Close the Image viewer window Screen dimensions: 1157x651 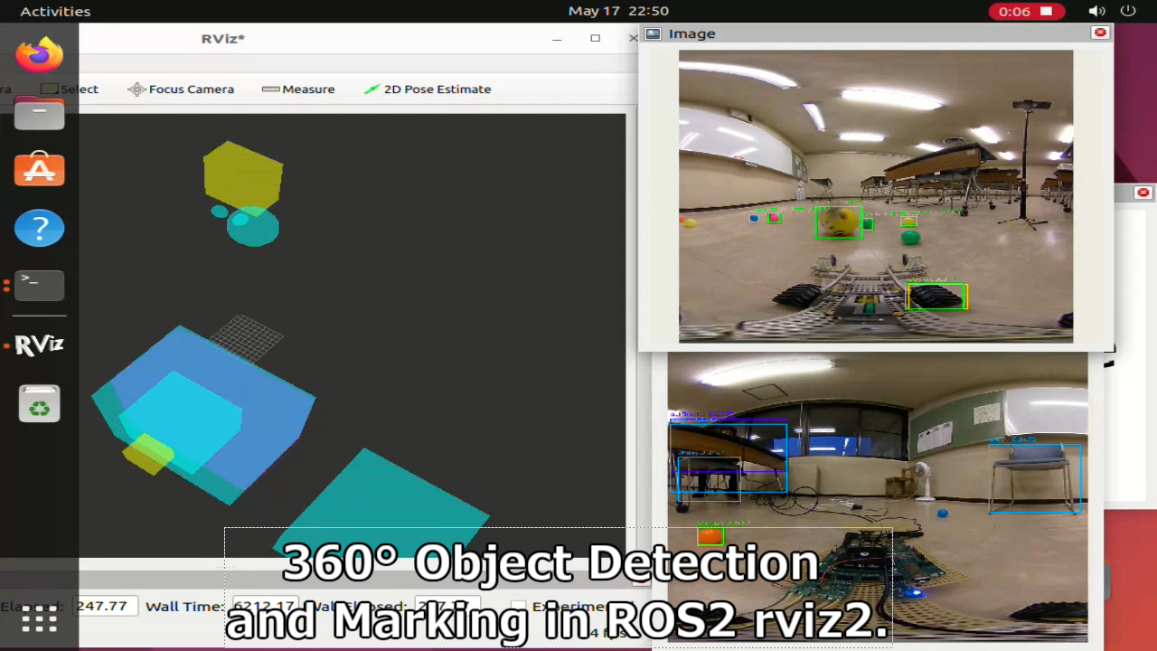(x=1100, y=33)
